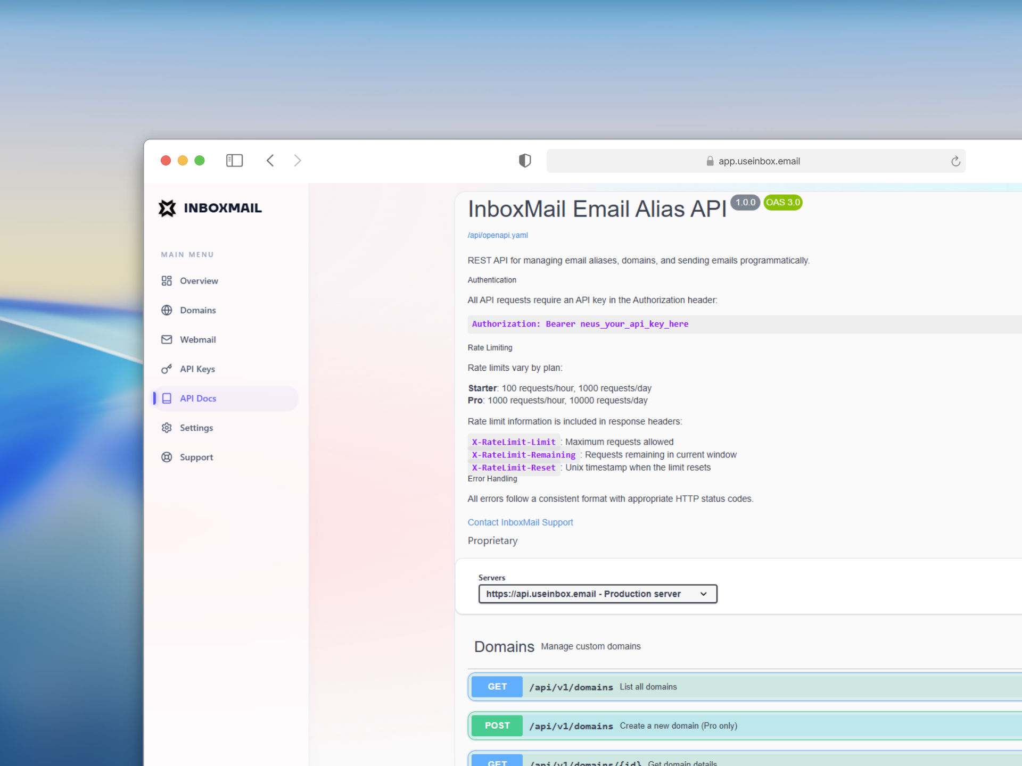Click the API Keys key icon
The image size is (1022, 766).
coord(167,369)
